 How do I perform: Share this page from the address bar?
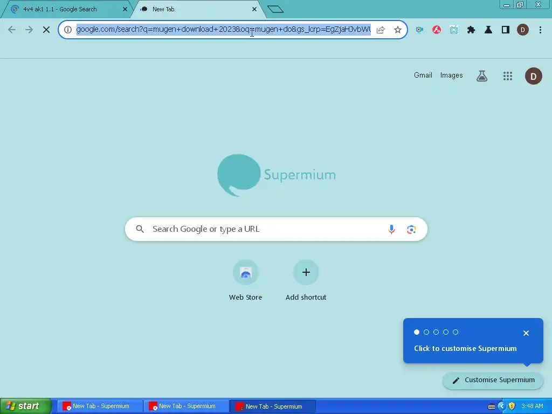coord(381,30)
